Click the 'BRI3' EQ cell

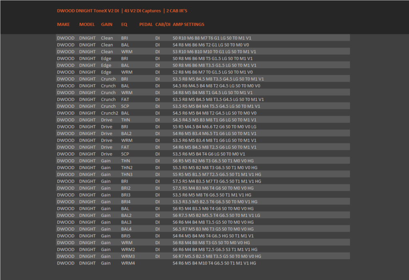coord(126,195)
